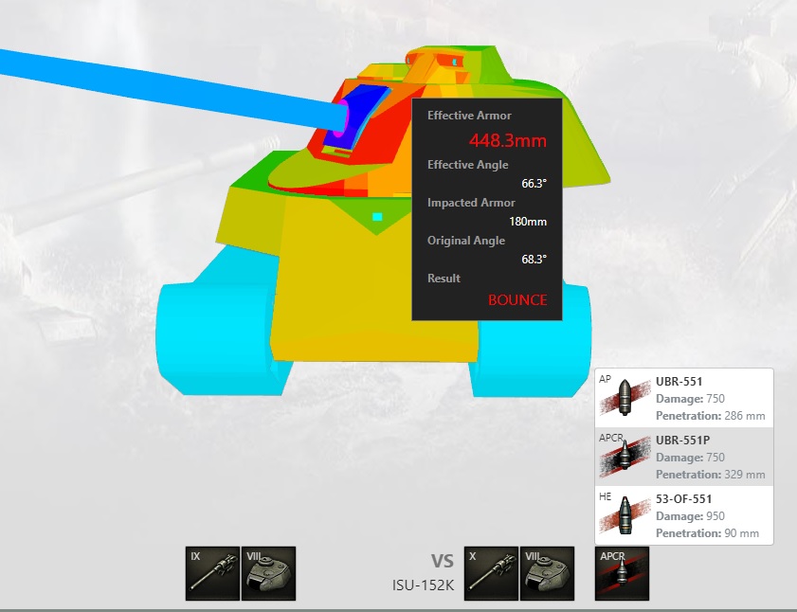Click the 448.3mm effective armor value
This screenshot has height=612, width=797.
coord(508,140)
